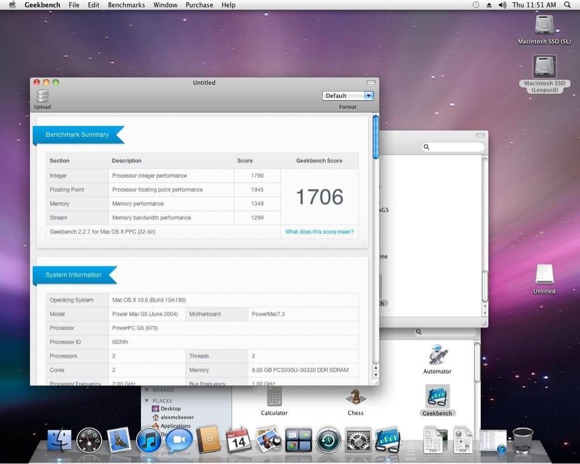Screen dimensions: 580x464
Task: Click the Floating Point score 1945
Action: tap(257, 190)
